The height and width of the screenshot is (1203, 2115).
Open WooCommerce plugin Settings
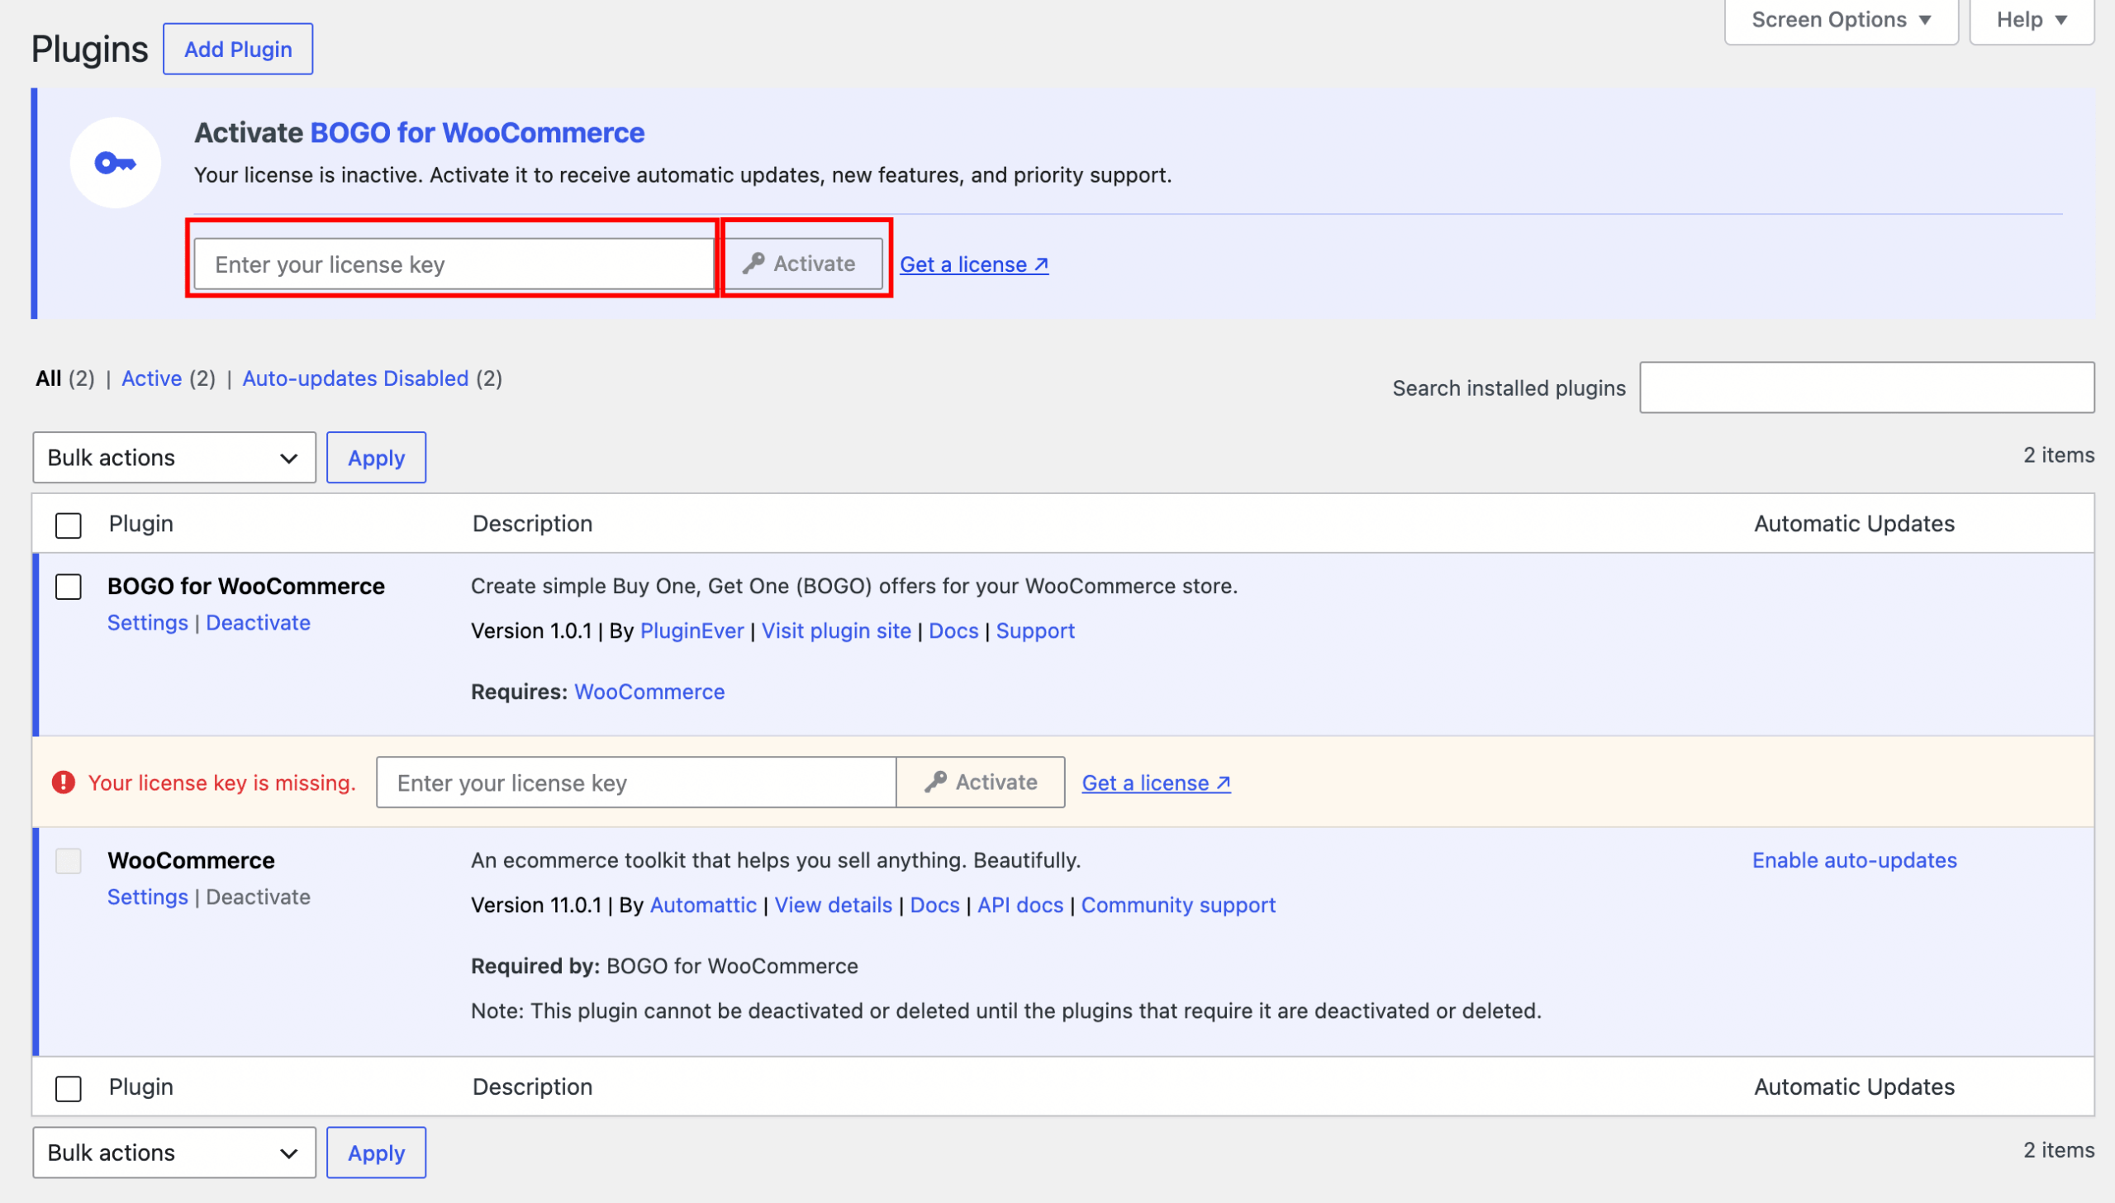coord(148,897)
